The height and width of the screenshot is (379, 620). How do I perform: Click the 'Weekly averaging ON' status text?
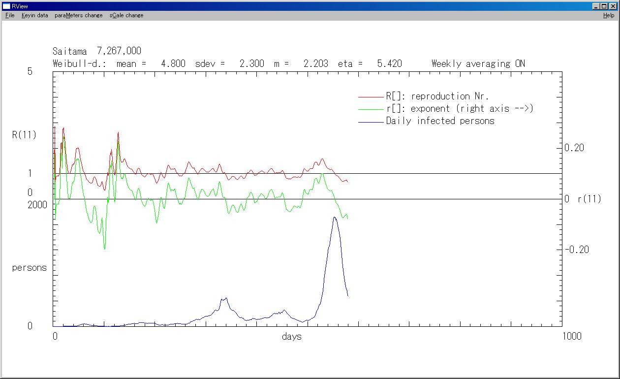(x=478, y=63)
